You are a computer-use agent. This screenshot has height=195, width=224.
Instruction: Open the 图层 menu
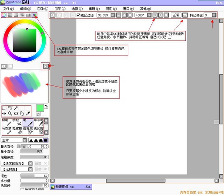[60, 9]
